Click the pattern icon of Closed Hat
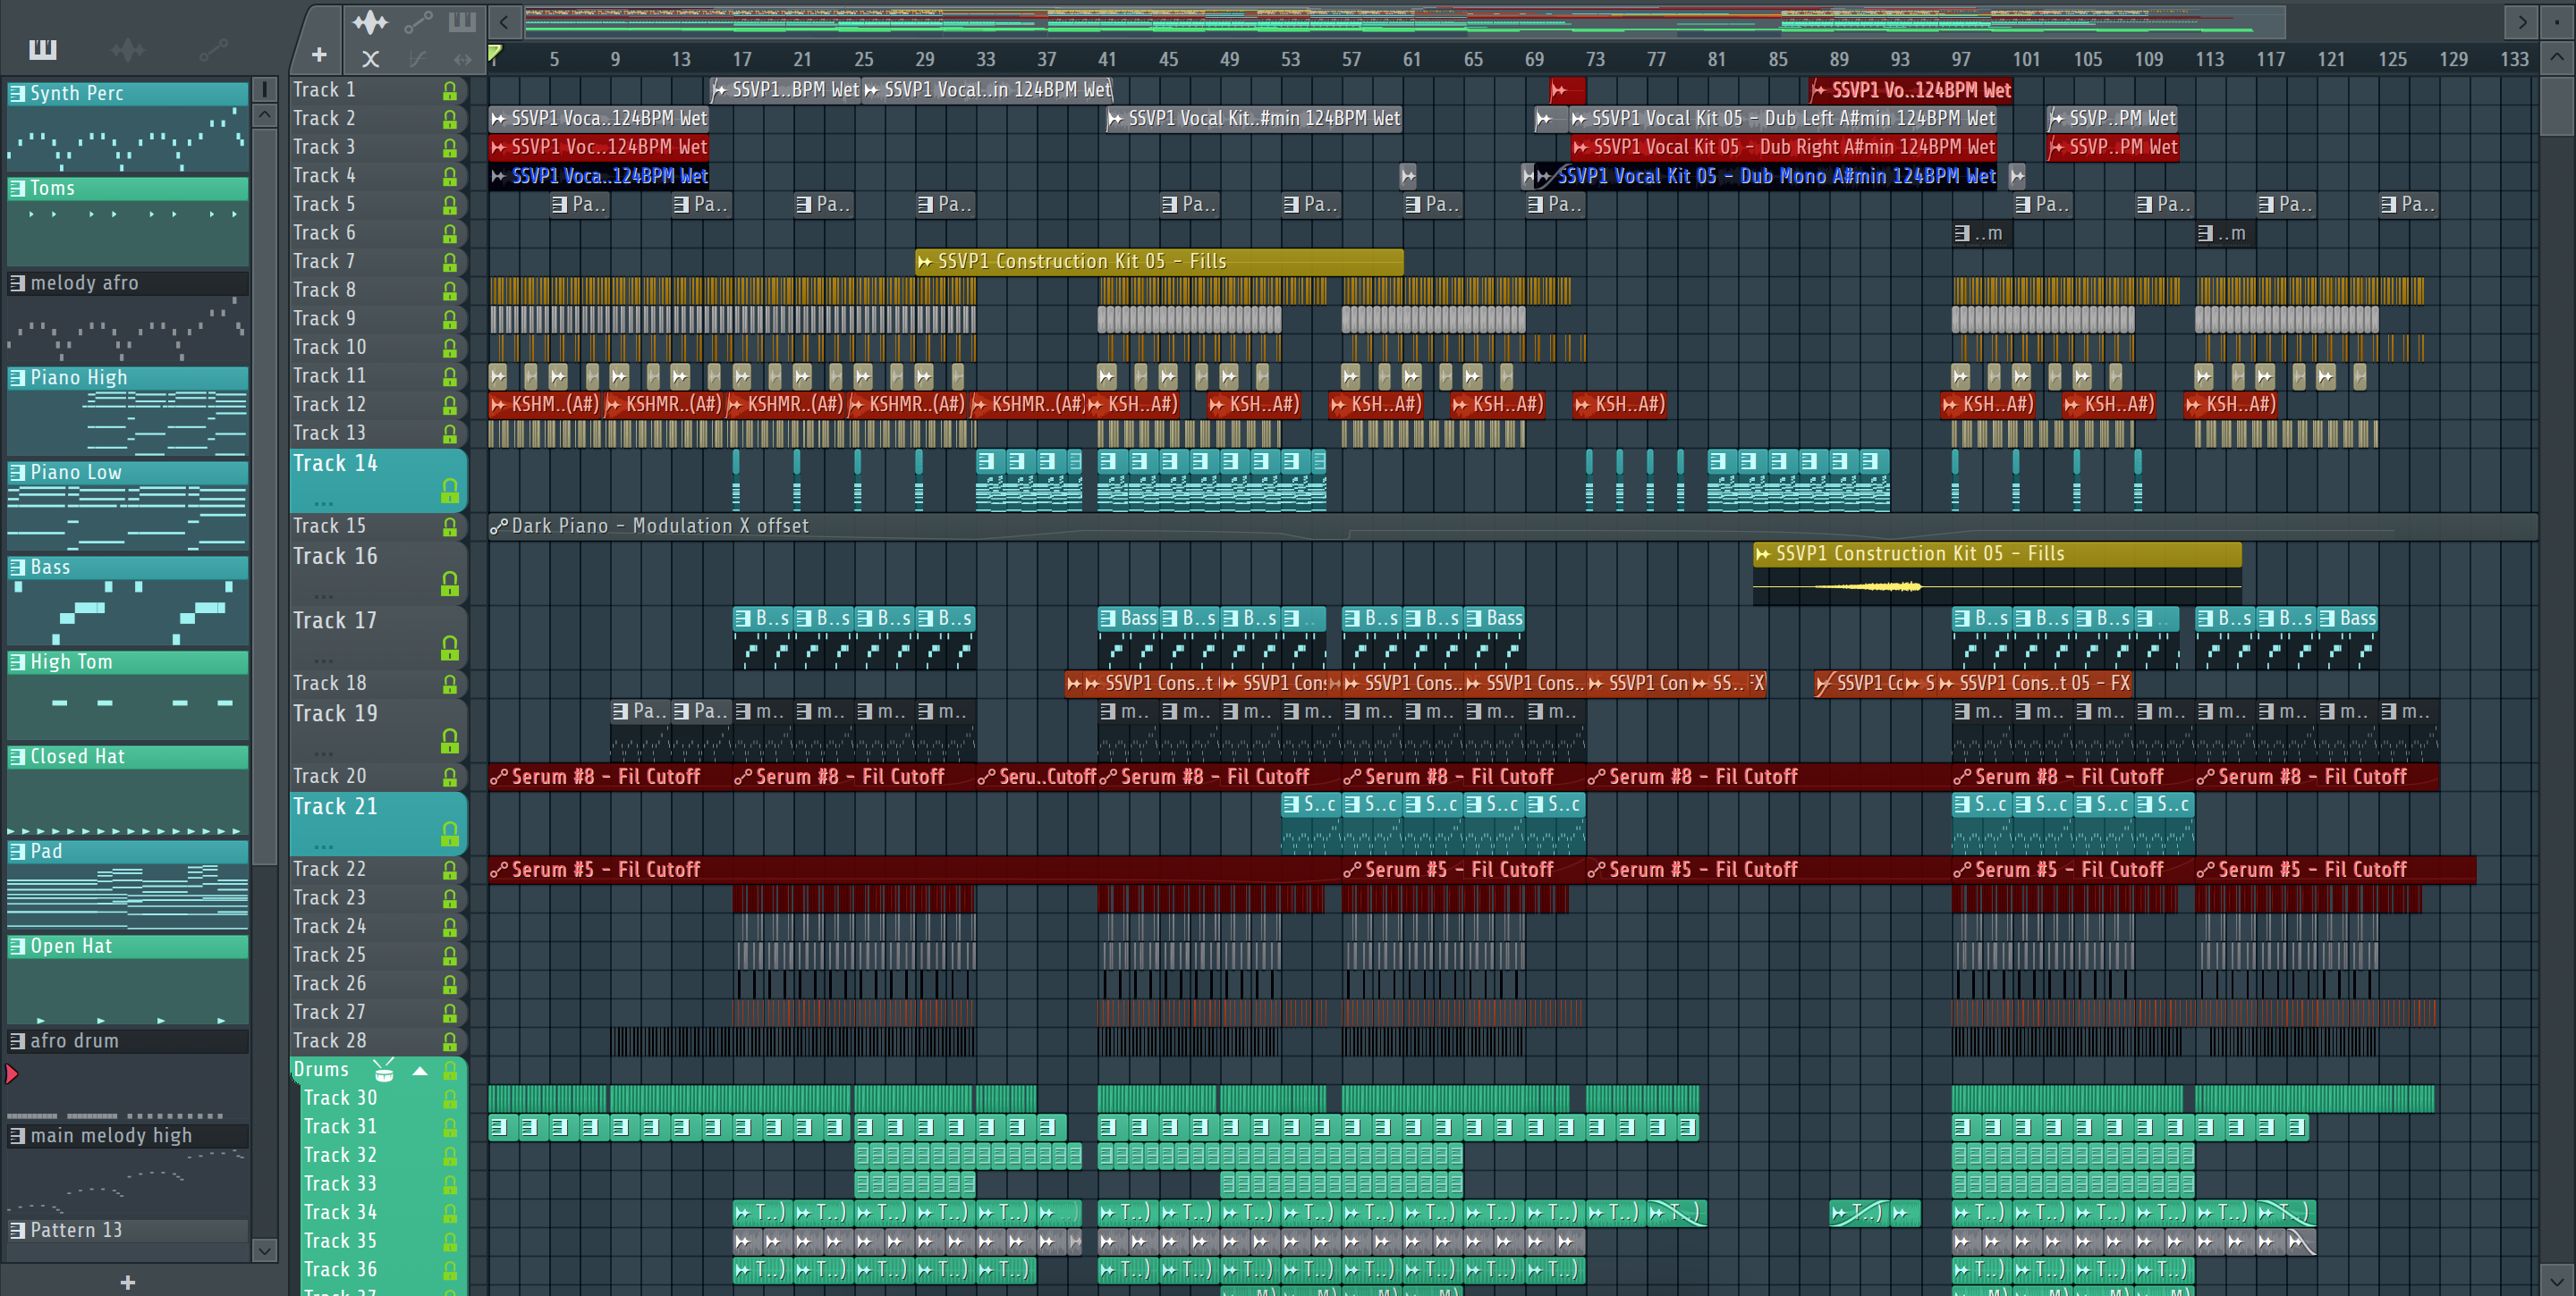Viewport: 2576px width, 1296px height. click(x=17, y=756)
